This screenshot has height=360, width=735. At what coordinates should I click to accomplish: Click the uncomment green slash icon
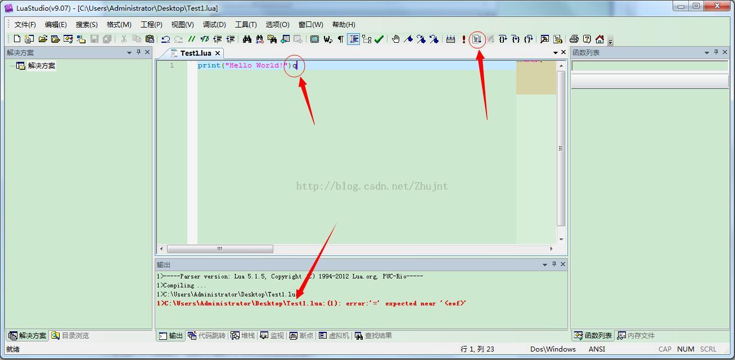coord(205,39)
